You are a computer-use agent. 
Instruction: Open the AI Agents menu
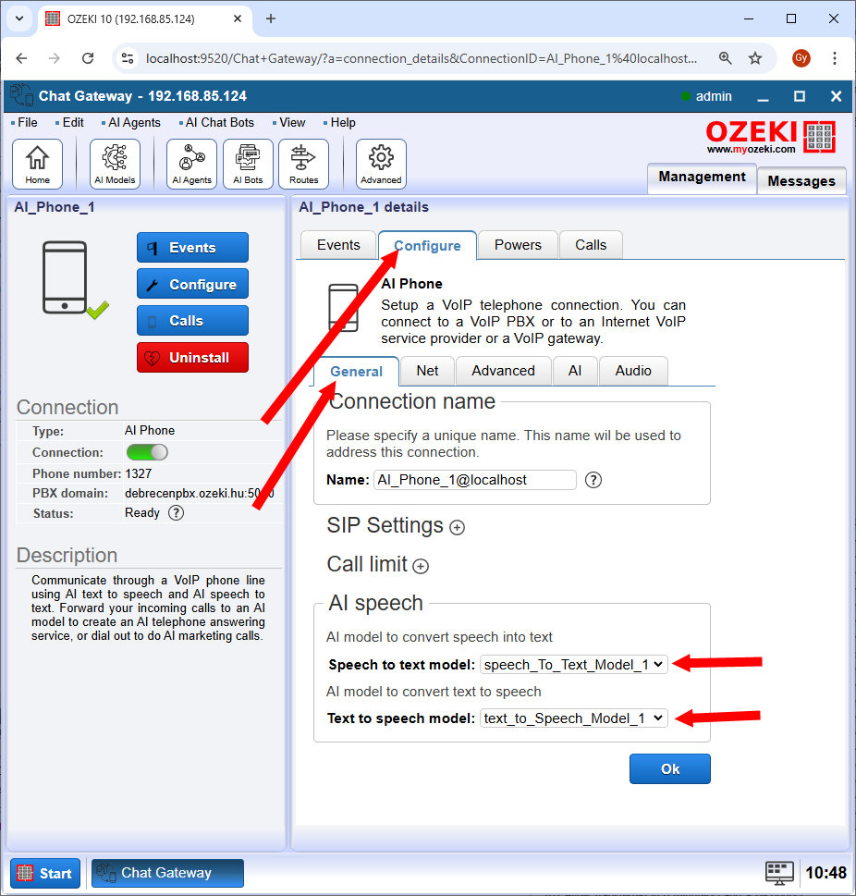tap(134, 123)
